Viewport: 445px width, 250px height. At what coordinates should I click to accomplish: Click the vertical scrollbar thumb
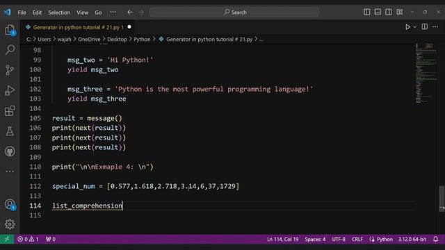442,199
